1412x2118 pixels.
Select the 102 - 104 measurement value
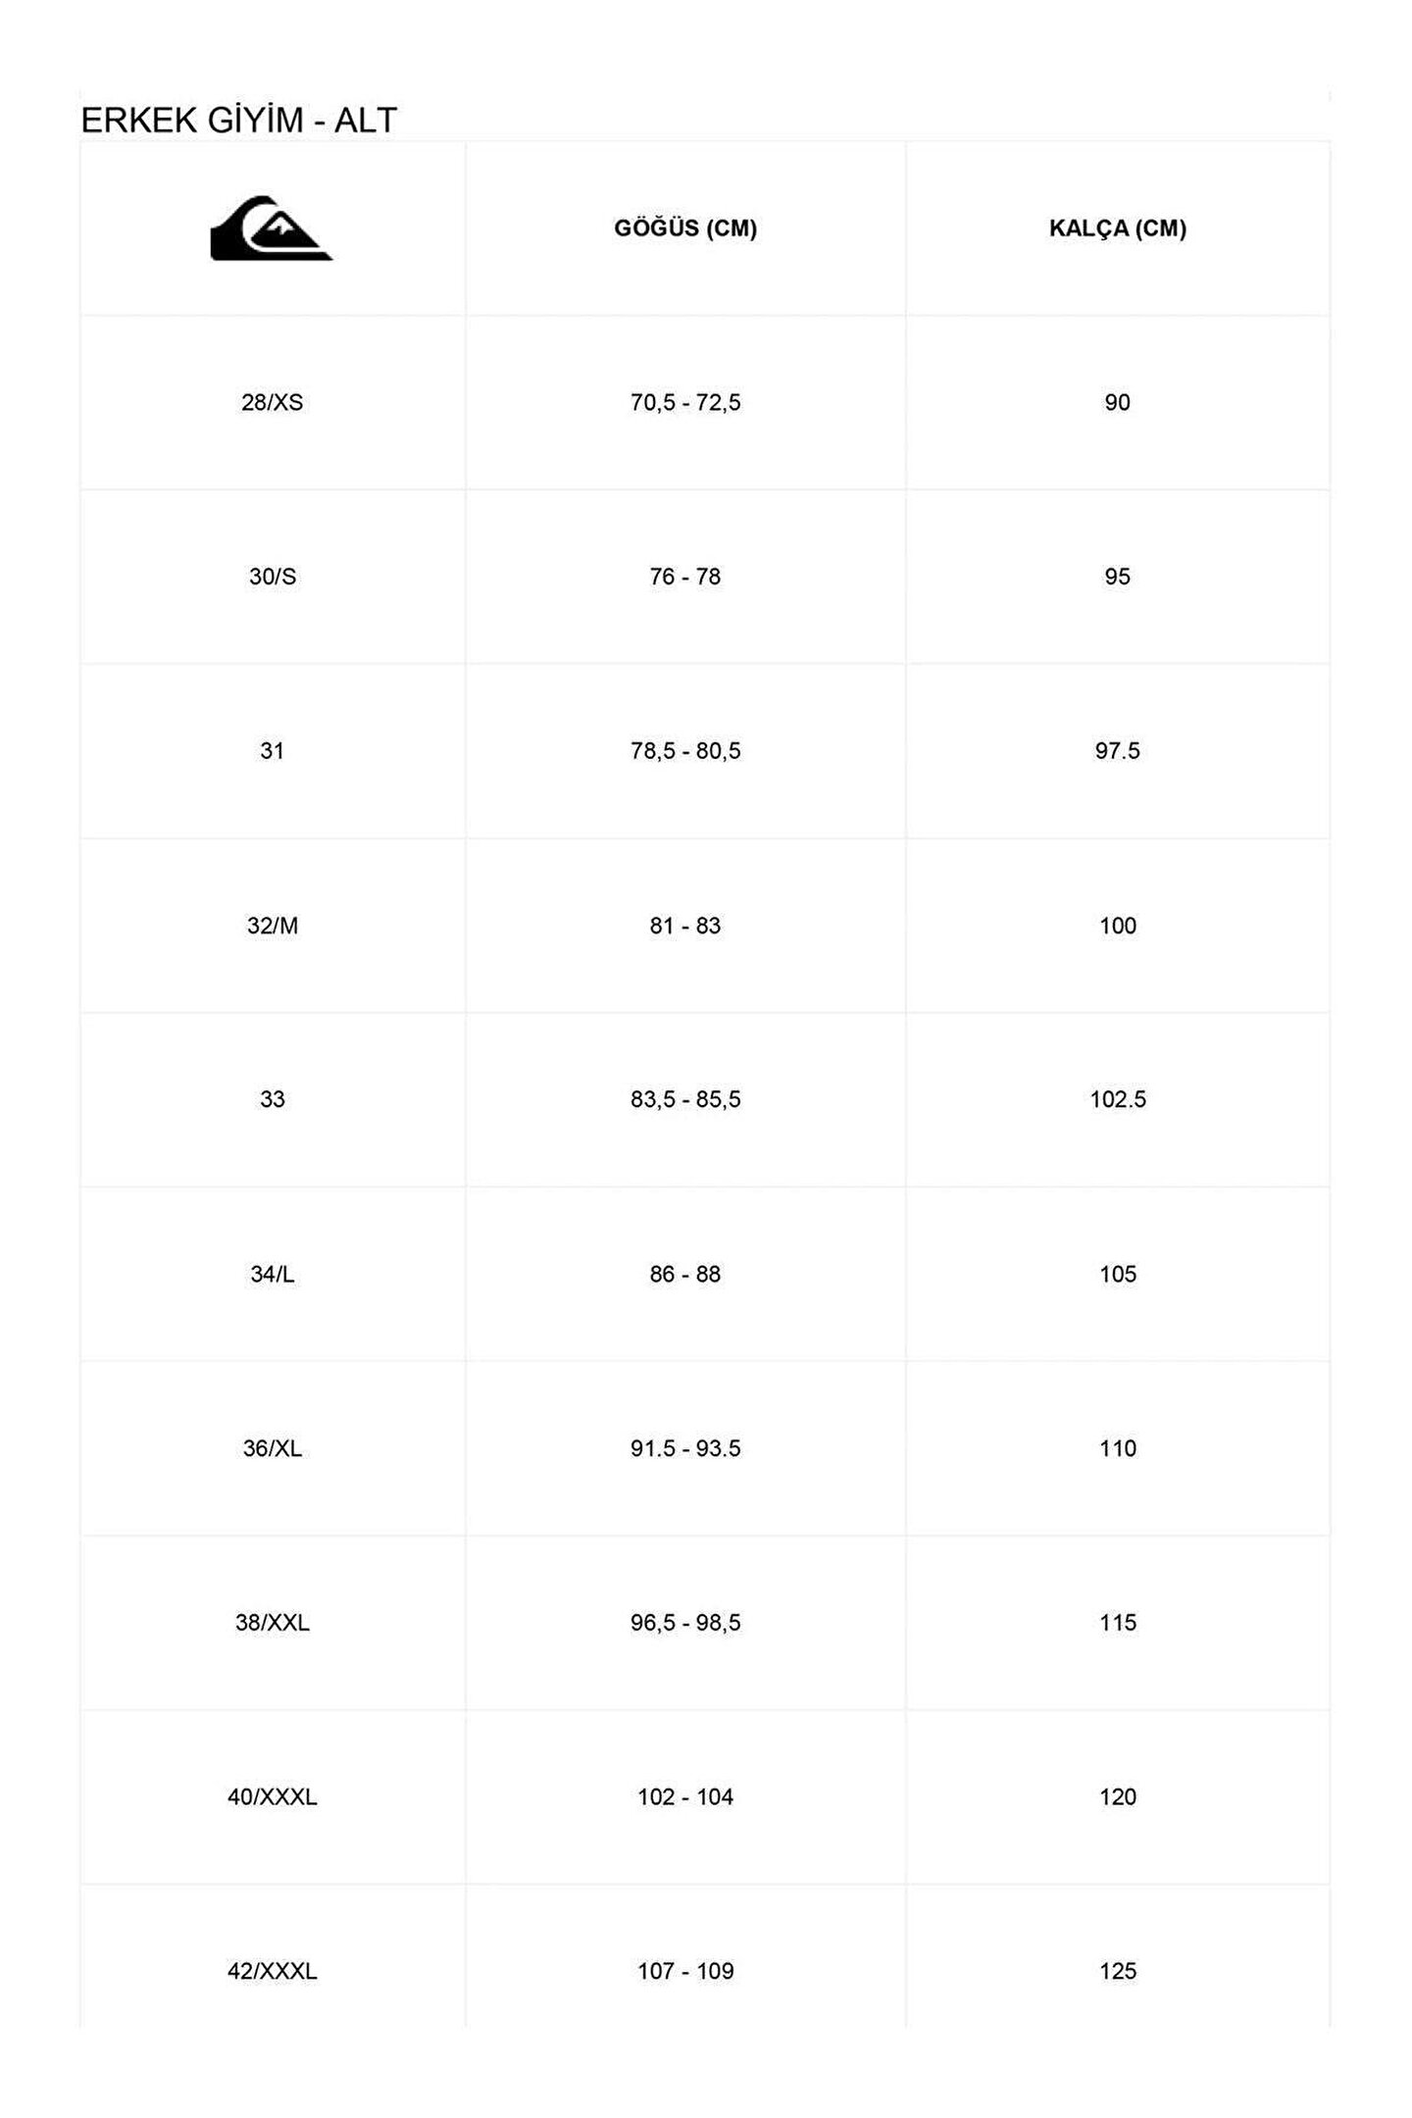(x=685, y=1797)
